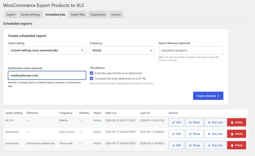Click the Saved setting column header
Viewport: 255px width, 156px height.
[14, 113]
